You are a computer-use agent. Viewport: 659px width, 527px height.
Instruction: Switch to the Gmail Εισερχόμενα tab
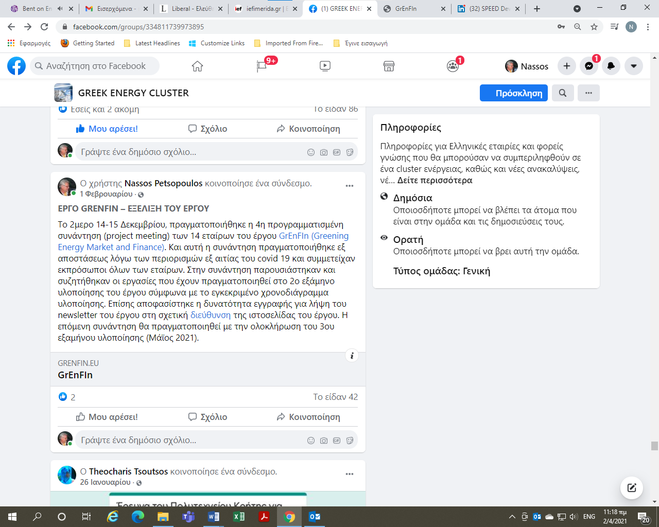coord(116,9)
